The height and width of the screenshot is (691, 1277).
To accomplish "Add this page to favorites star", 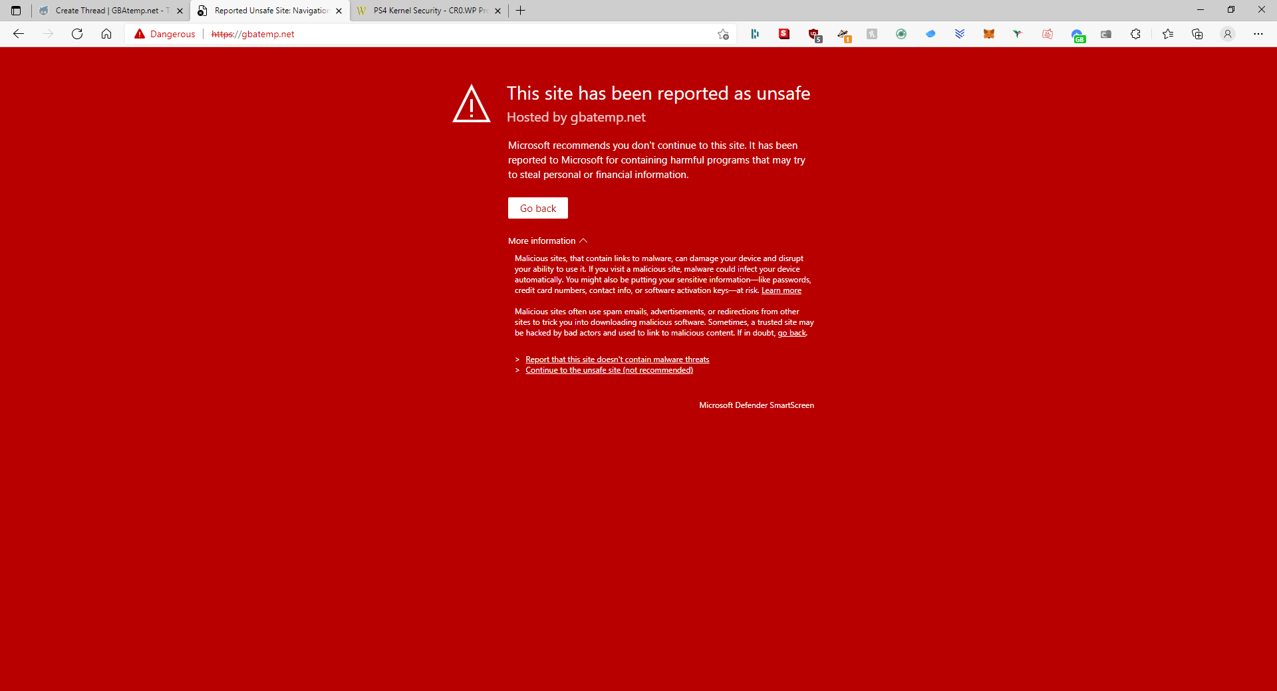I will [723, 34].
